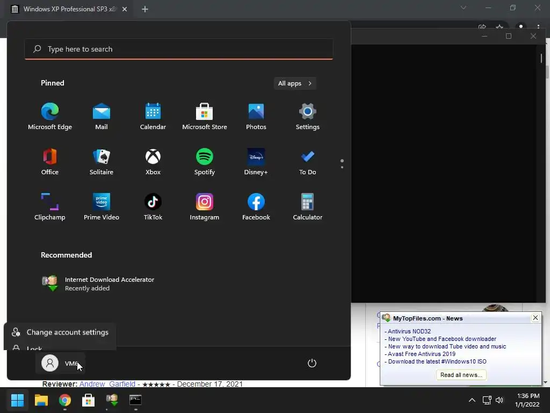The height and width of the screenshot is (413, 550).
Task: Launch the Mail app
Action: 102,117
